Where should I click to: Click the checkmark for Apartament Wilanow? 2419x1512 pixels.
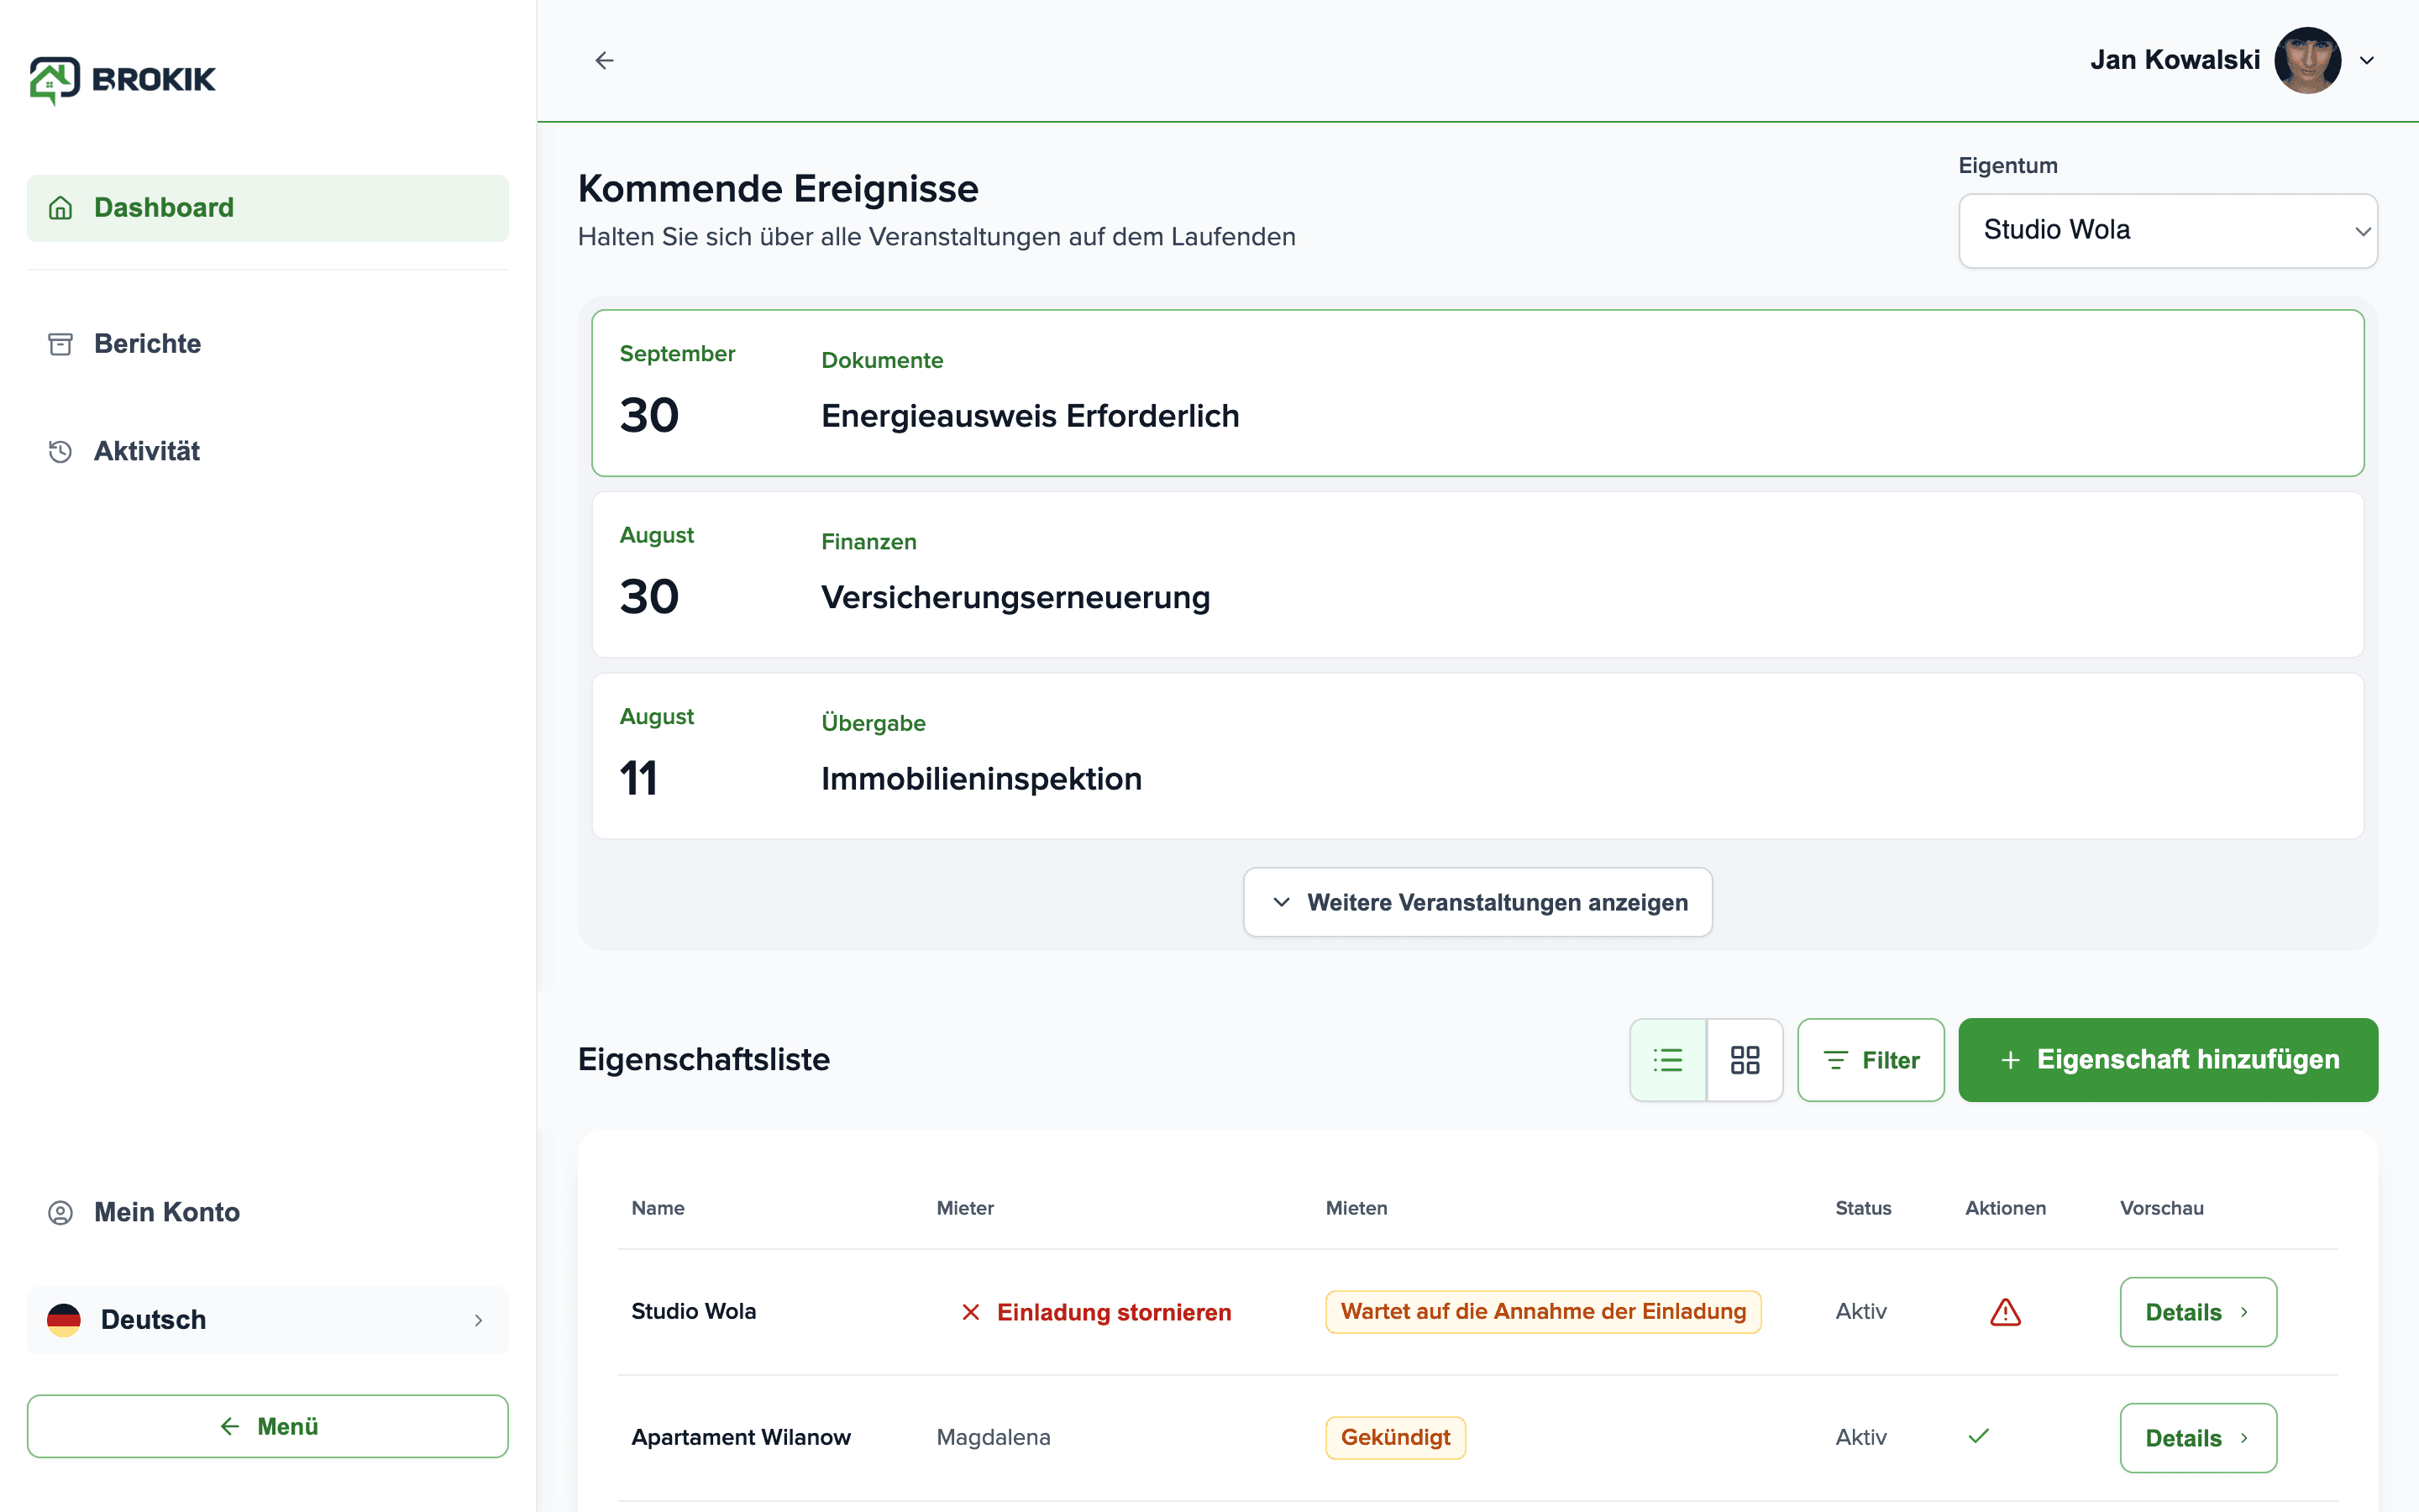1978,1436
